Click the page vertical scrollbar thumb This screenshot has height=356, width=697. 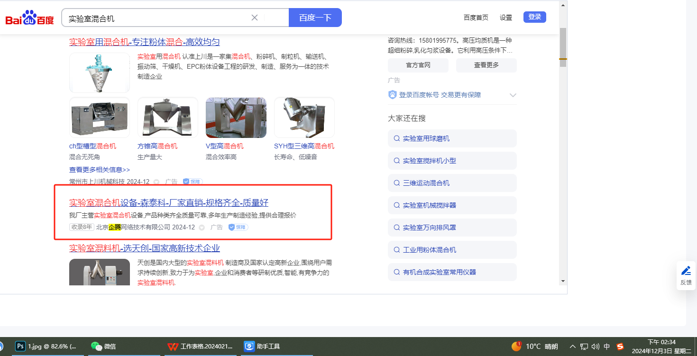(563, 47)
